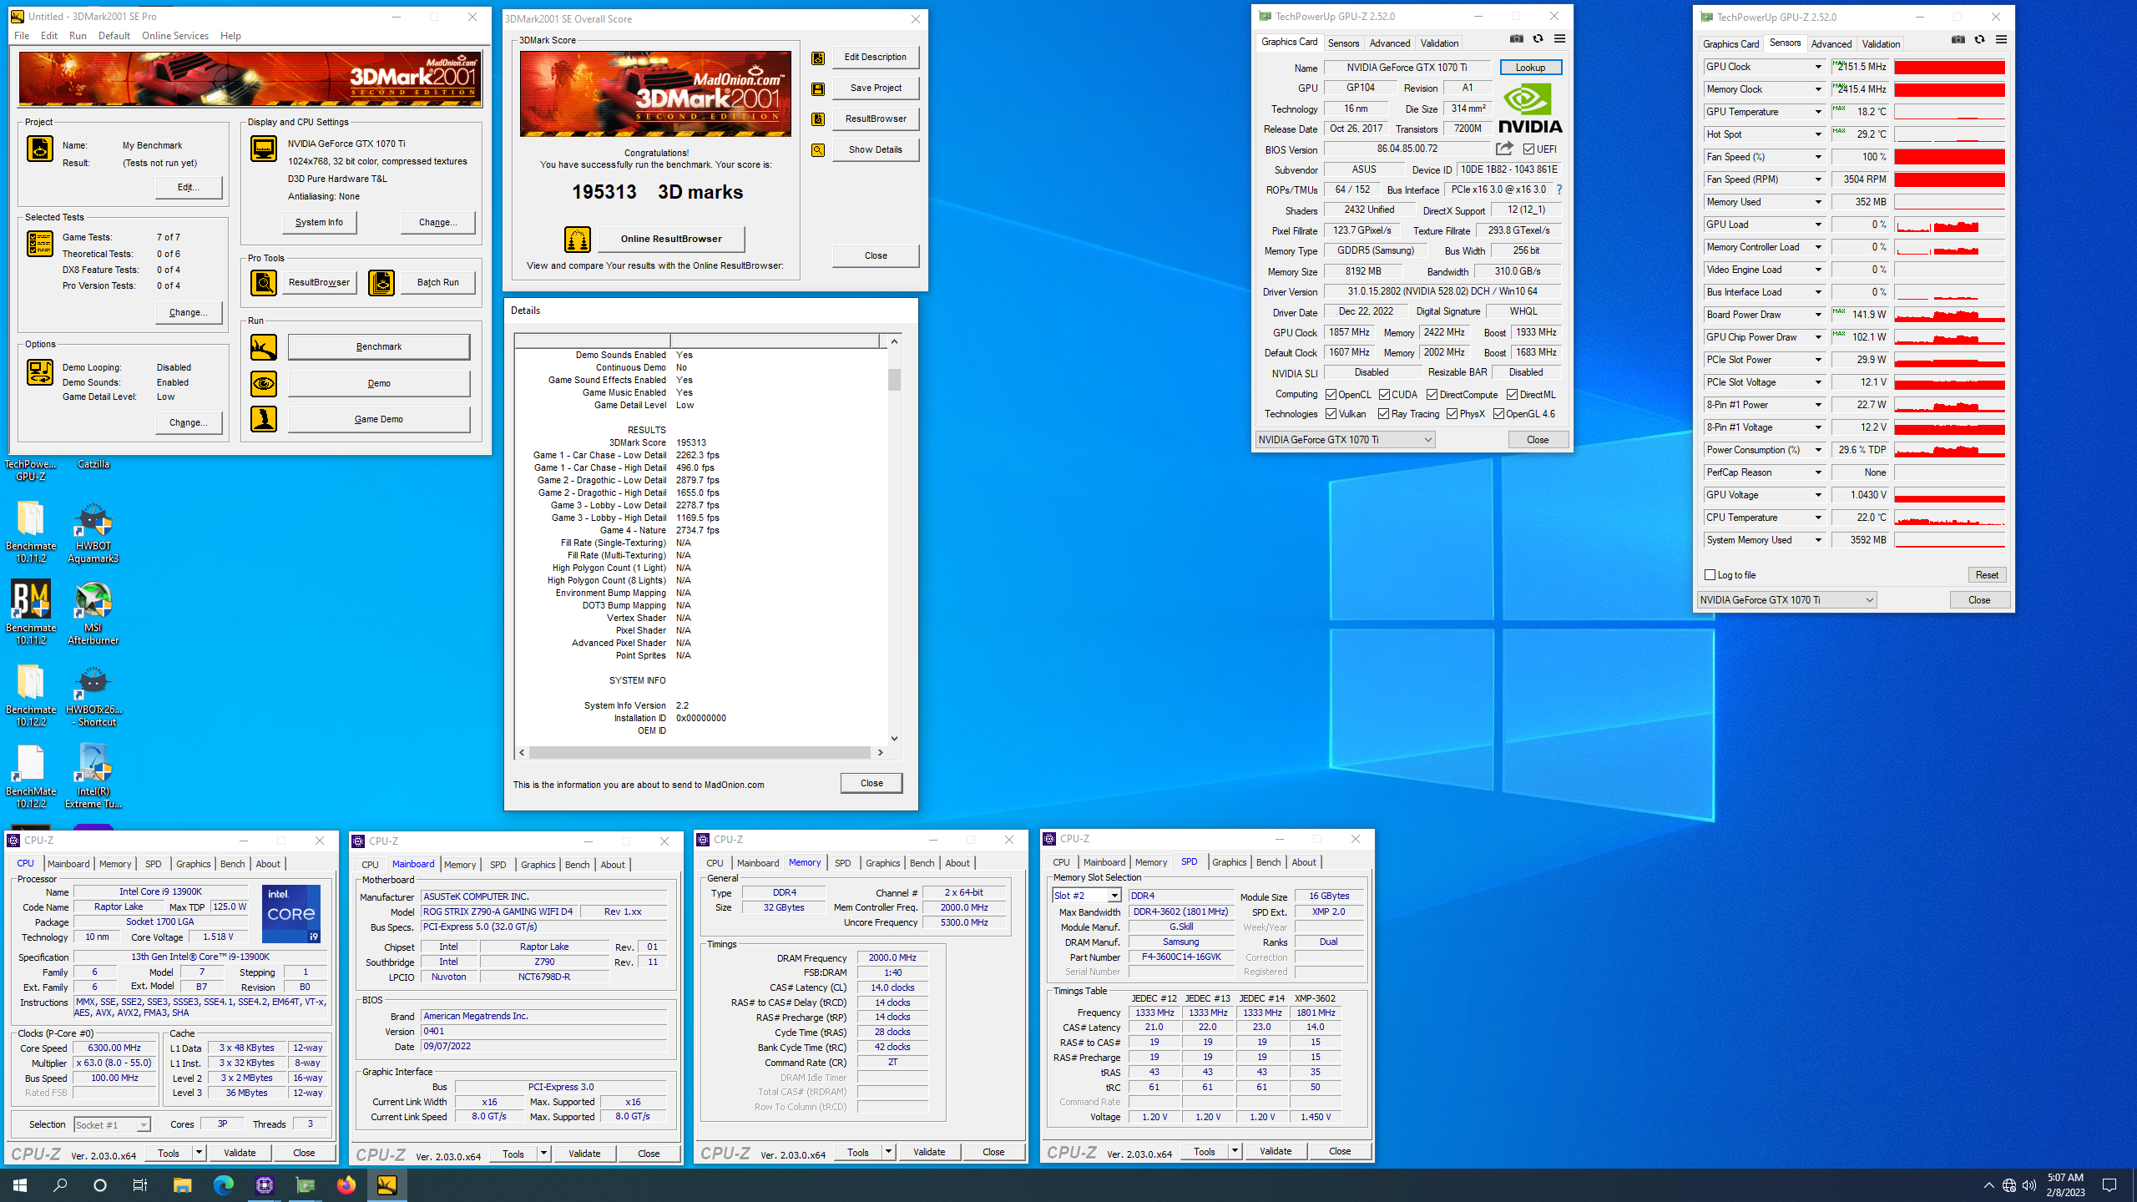Open Intel(R) Extreme Tuning desktop icon
2137x1202 pixels.
click(93, 778)
